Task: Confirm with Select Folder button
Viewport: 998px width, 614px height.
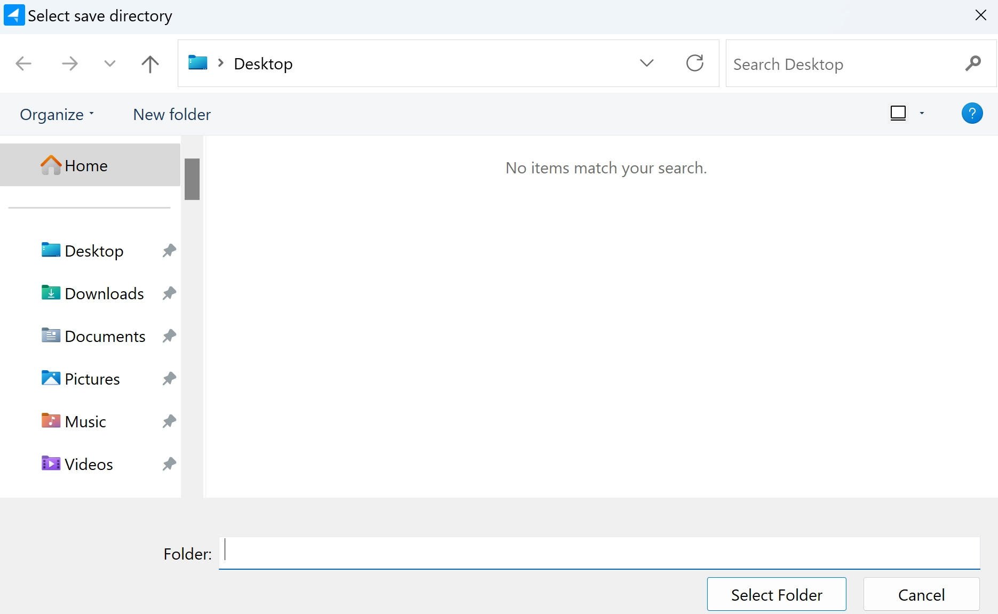Action: pos(776,594)
